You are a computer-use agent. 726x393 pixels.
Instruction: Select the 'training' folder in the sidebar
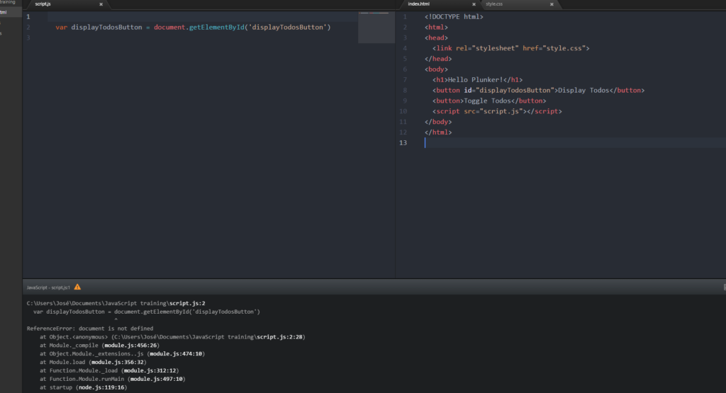(8, 2)
